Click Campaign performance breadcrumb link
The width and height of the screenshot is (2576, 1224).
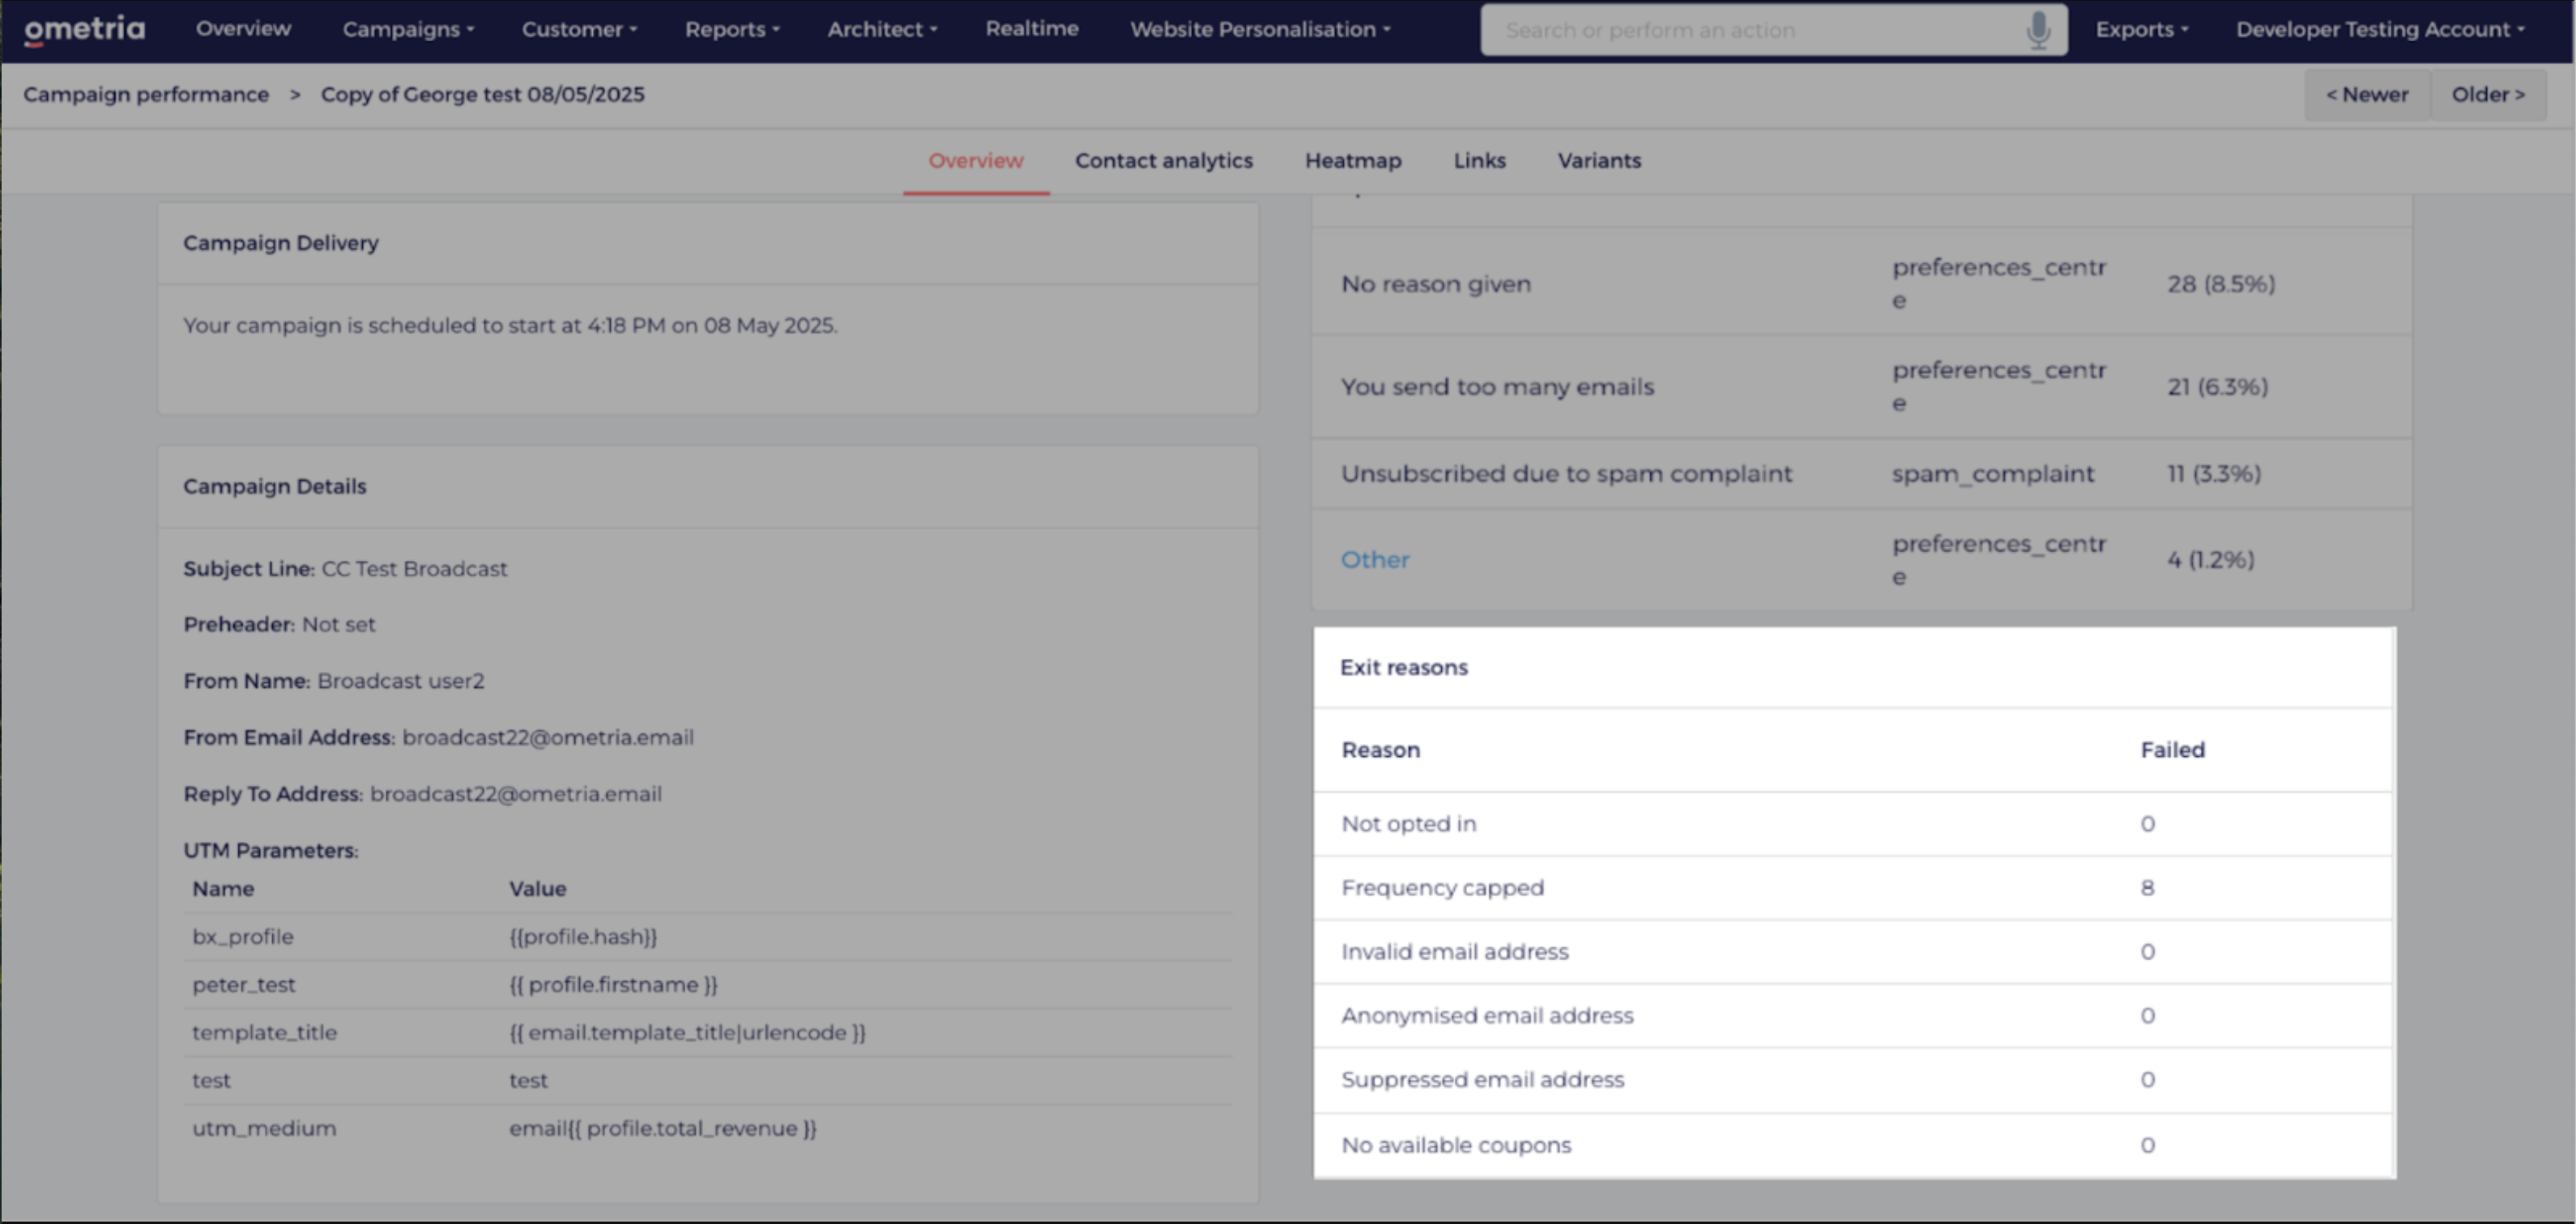point(146,95)
